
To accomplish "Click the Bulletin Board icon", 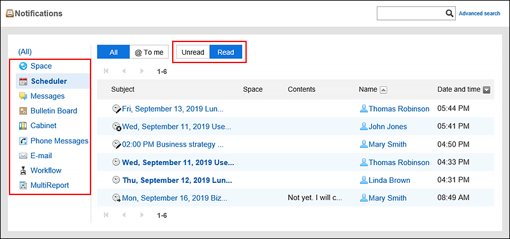I will tap(23, 111).
